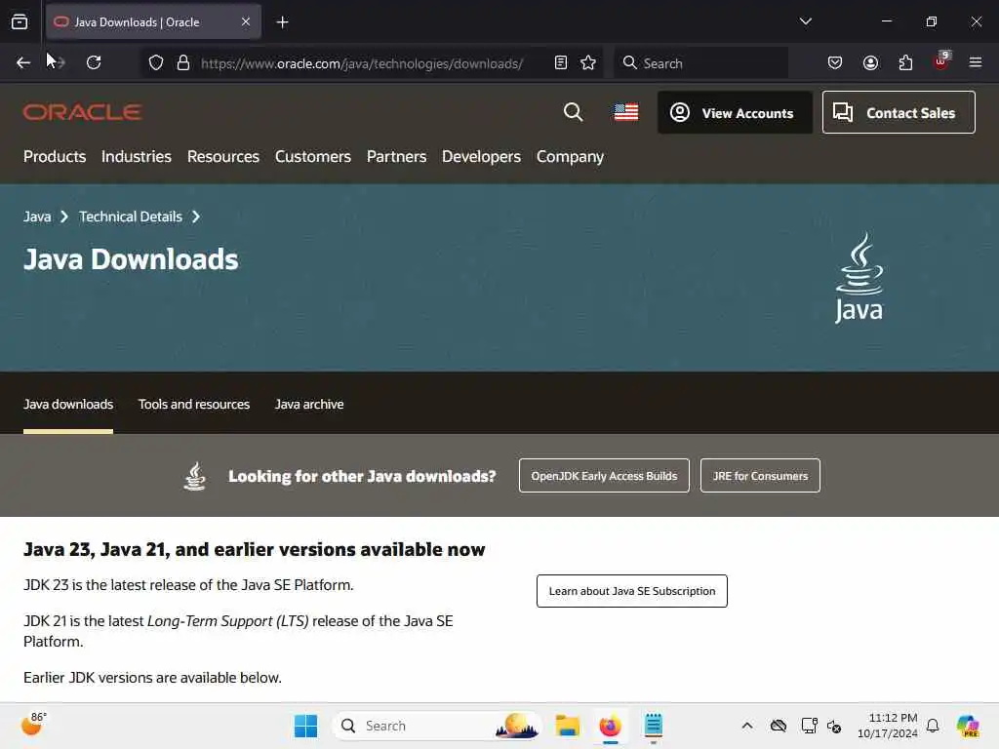The image size is (999, 749).
Task: Select country via US flag icon
Action: coord(626,112)
